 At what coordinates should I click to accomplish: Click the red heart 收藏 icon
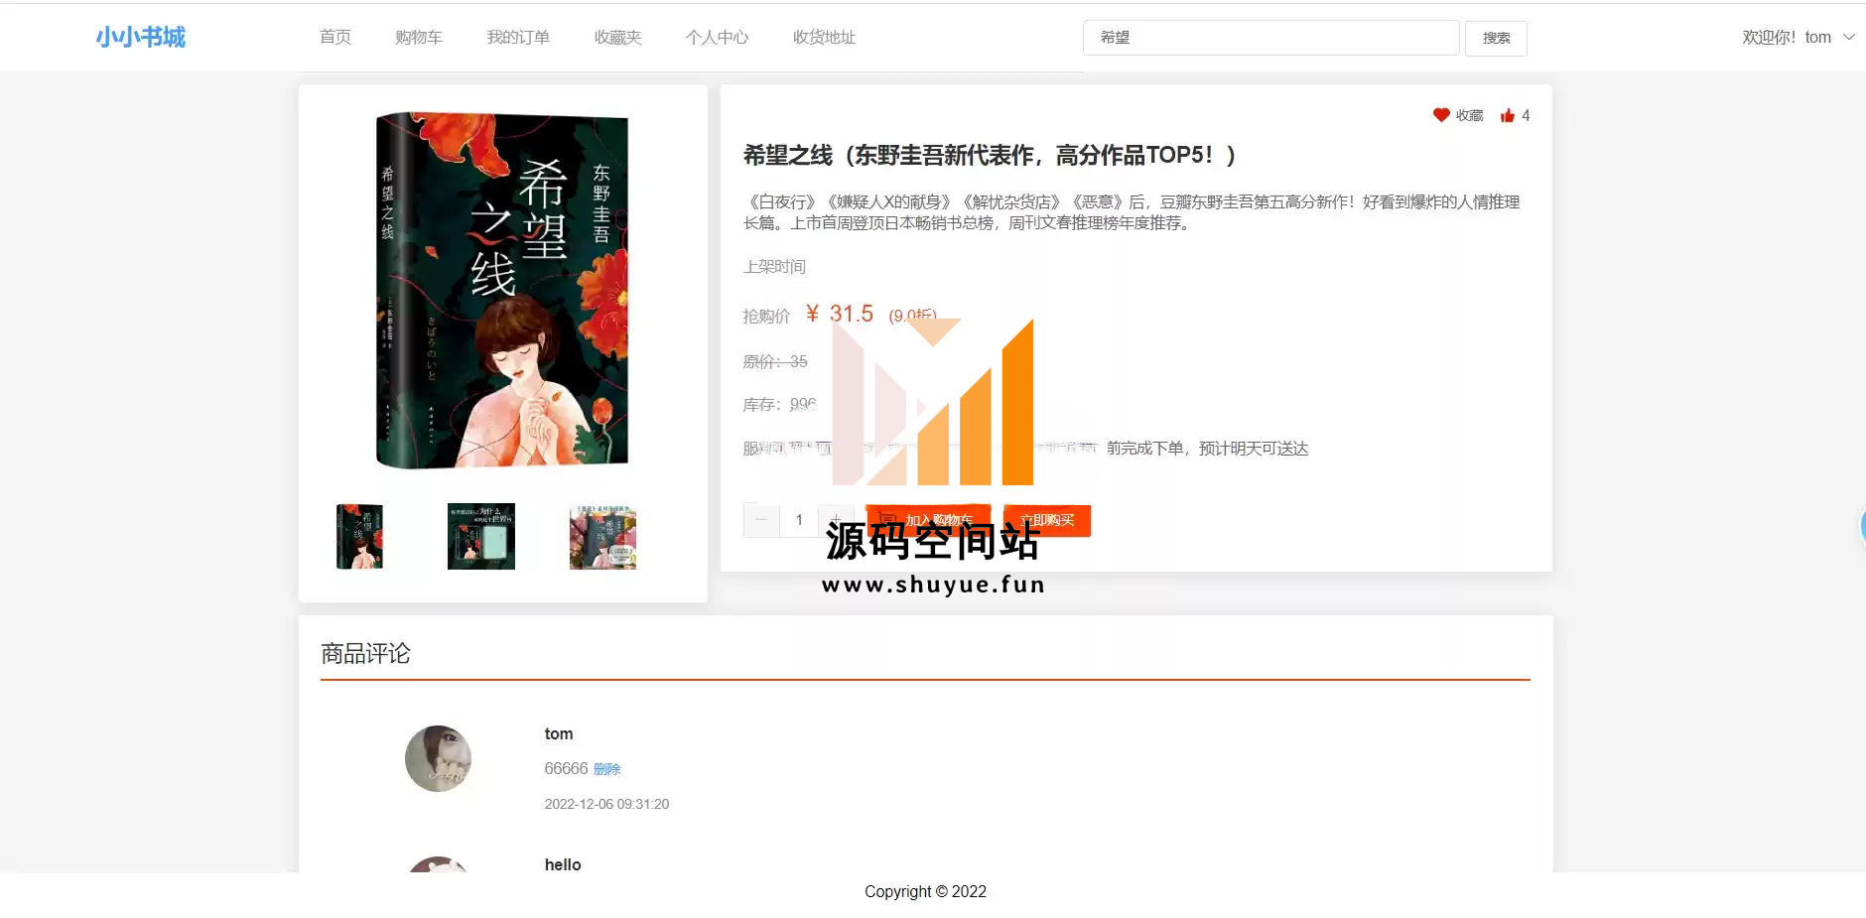click(1441, 115)
